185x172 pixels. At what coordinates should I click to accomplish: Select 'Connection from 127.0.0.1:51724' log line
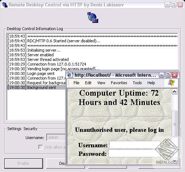point(47,64)
